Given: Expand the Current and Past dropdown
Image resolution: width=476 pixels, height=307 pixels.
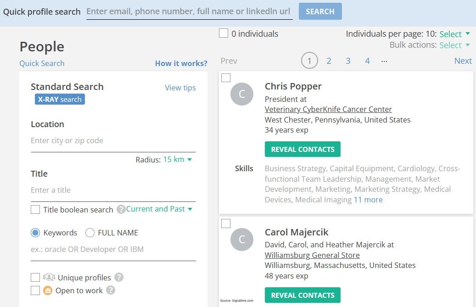Looking at the screenshot, I should (x=159, y=209).
